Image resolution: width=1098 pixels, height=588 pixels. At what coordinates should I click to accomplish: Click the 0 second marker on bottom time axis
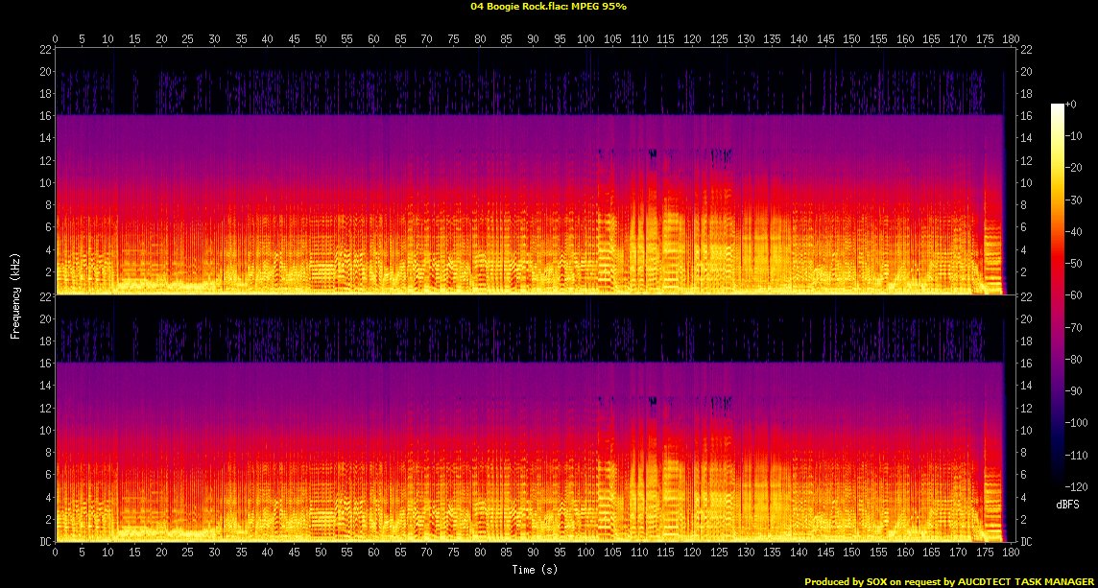pos(56,553)
